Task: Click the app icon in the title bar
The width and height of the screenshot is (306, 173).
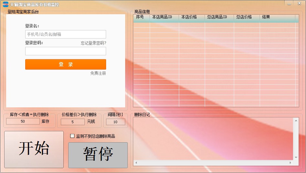Action: (5, 5)
